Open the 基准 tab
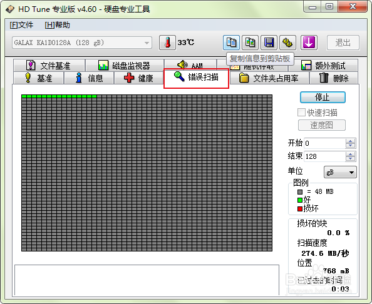 (38, 78)
